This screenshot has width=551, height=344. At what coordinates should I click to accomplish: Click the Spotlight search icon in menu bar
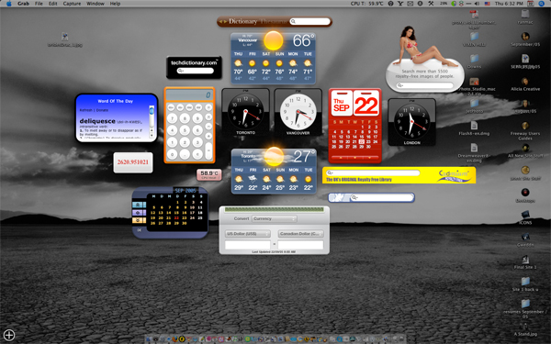(542, 4)
